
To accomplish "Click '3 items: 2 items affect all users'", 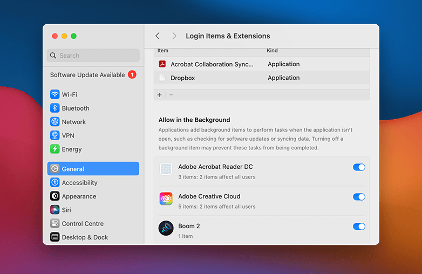I will pos(216,177).
